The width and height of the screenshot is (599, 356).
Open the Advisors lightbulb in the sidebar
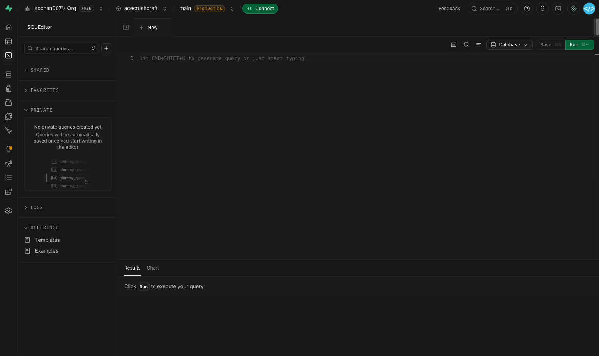[x=9, y=150]
